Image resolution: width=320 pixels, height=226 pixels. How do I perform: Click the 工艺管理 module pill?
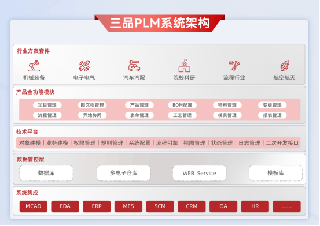click(x=182, y=115)
